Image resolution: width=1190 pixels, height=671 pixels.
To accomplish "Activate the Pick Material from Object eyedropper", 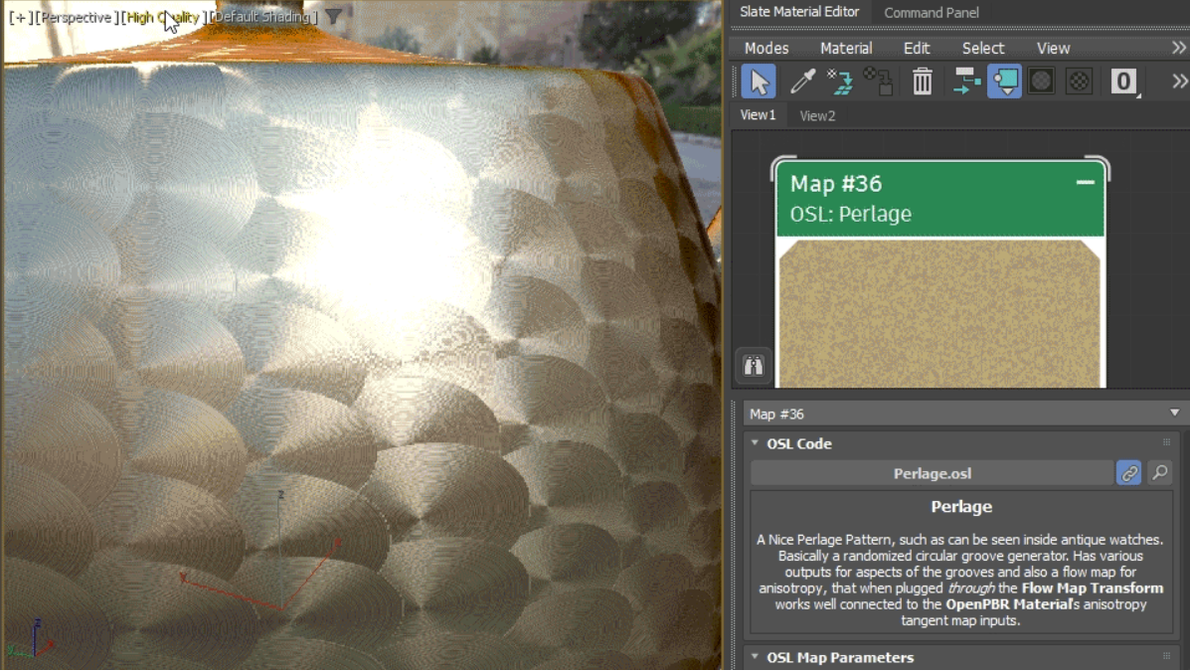I will point(802,81).
